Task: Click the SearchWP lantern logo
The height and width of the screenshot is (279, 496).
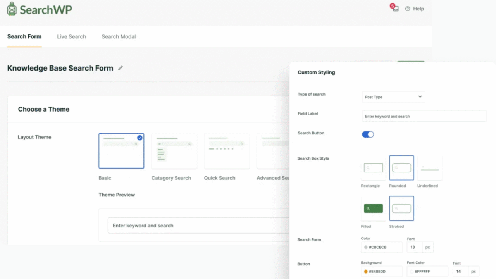Action: coord(12,9)
